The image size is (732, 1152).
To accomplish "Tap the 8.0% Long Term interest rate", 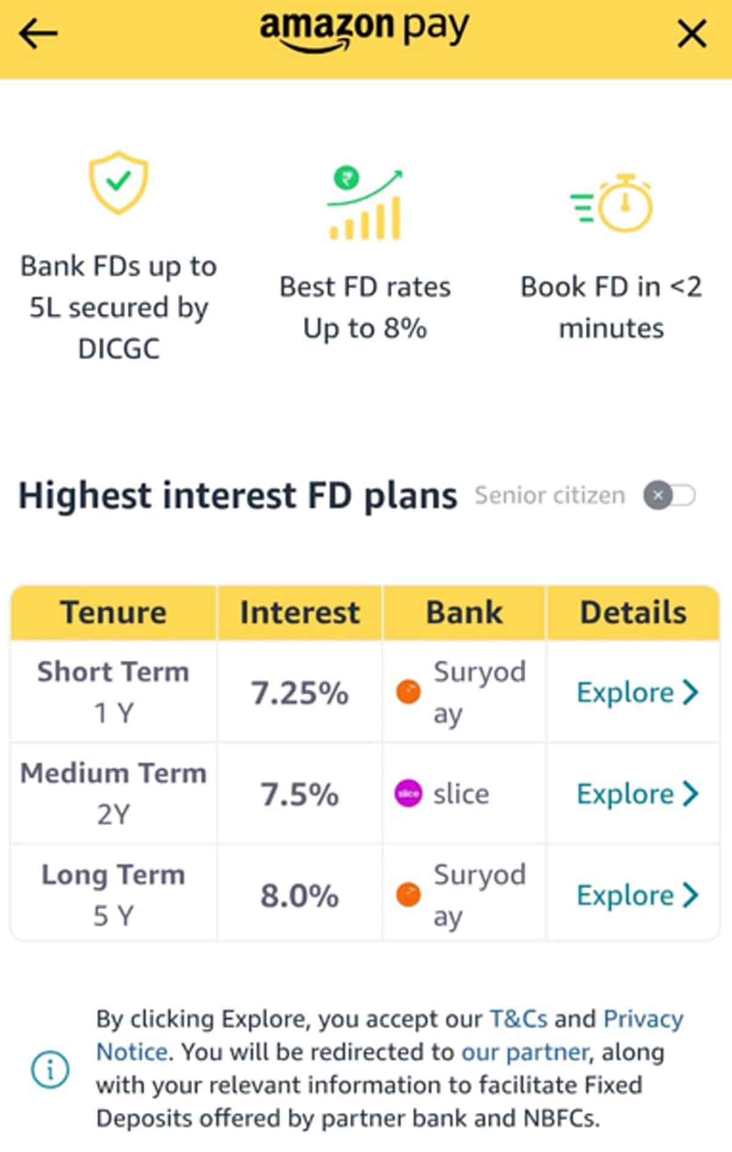I will coord(300,896).
